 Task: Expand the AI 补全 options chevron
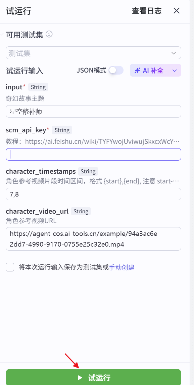175,70
